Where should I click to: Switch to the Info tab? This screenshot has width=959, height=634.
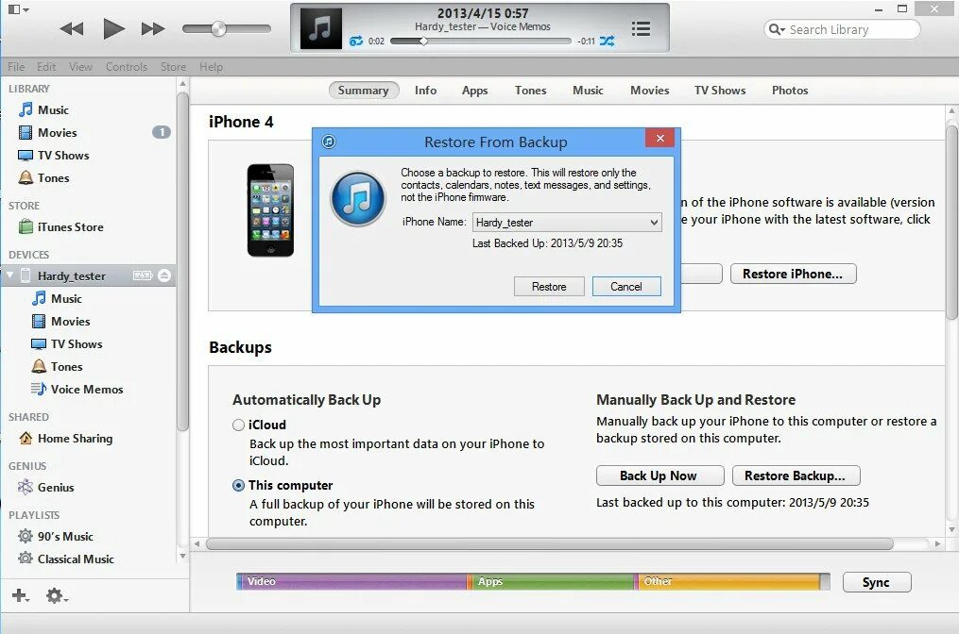coord(426,91)
